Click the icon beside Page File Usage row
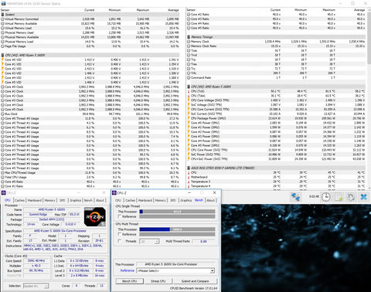Viewport: 371px width, 292px height. tap(2, 46)
